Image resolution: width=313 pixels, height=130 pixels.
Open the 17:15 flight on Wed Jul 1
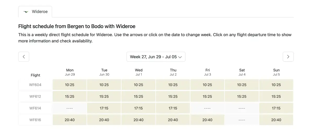(x=139, y=108)
